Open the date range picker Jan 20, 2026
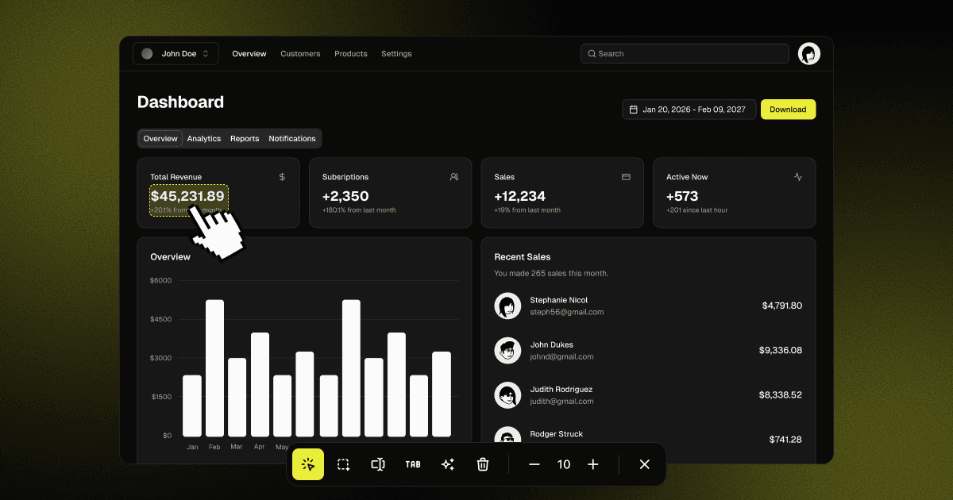 688,110
